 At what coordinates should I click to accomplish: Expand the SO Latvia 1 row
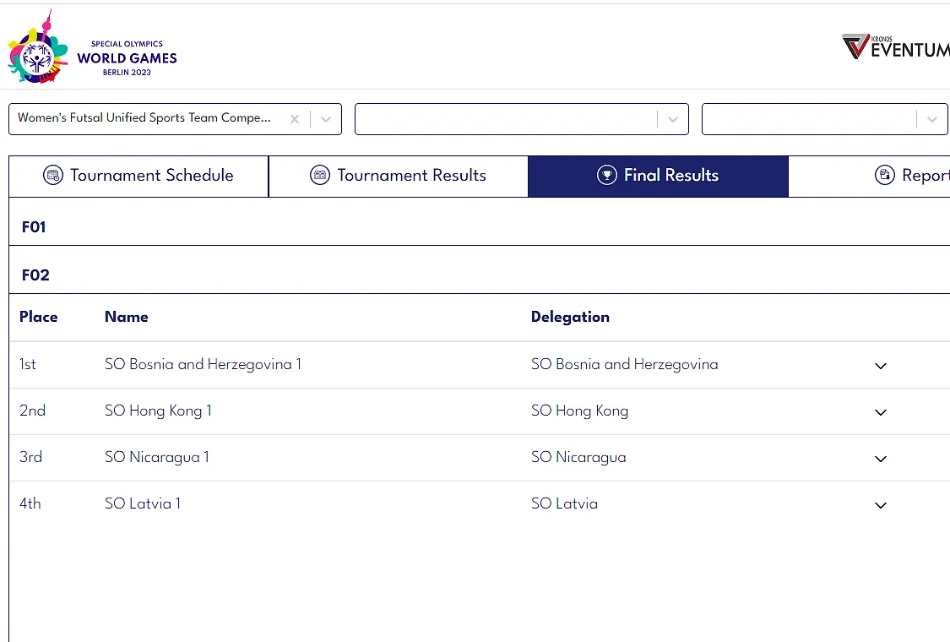(x=881, y=505)
